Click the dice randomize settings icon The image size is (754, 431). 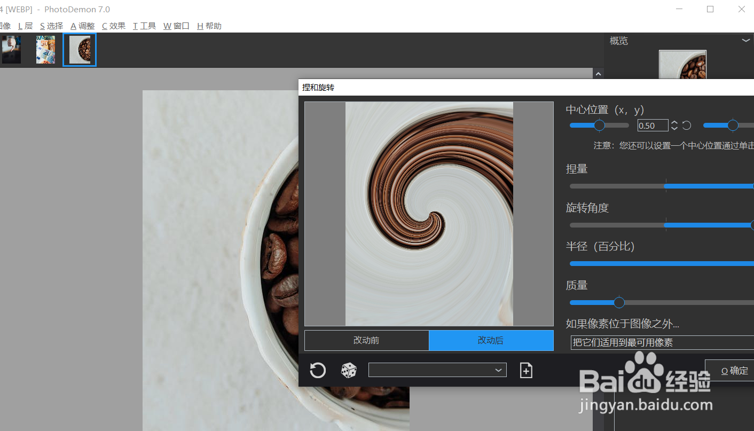click(349, 370)
